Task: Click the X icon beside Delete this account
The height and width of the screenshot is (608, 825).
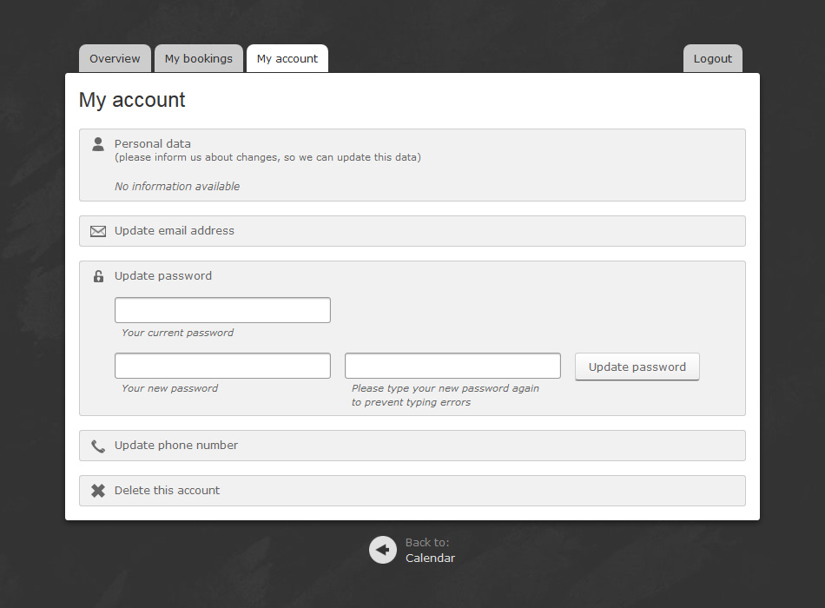Action: click(x=98, y=491)
